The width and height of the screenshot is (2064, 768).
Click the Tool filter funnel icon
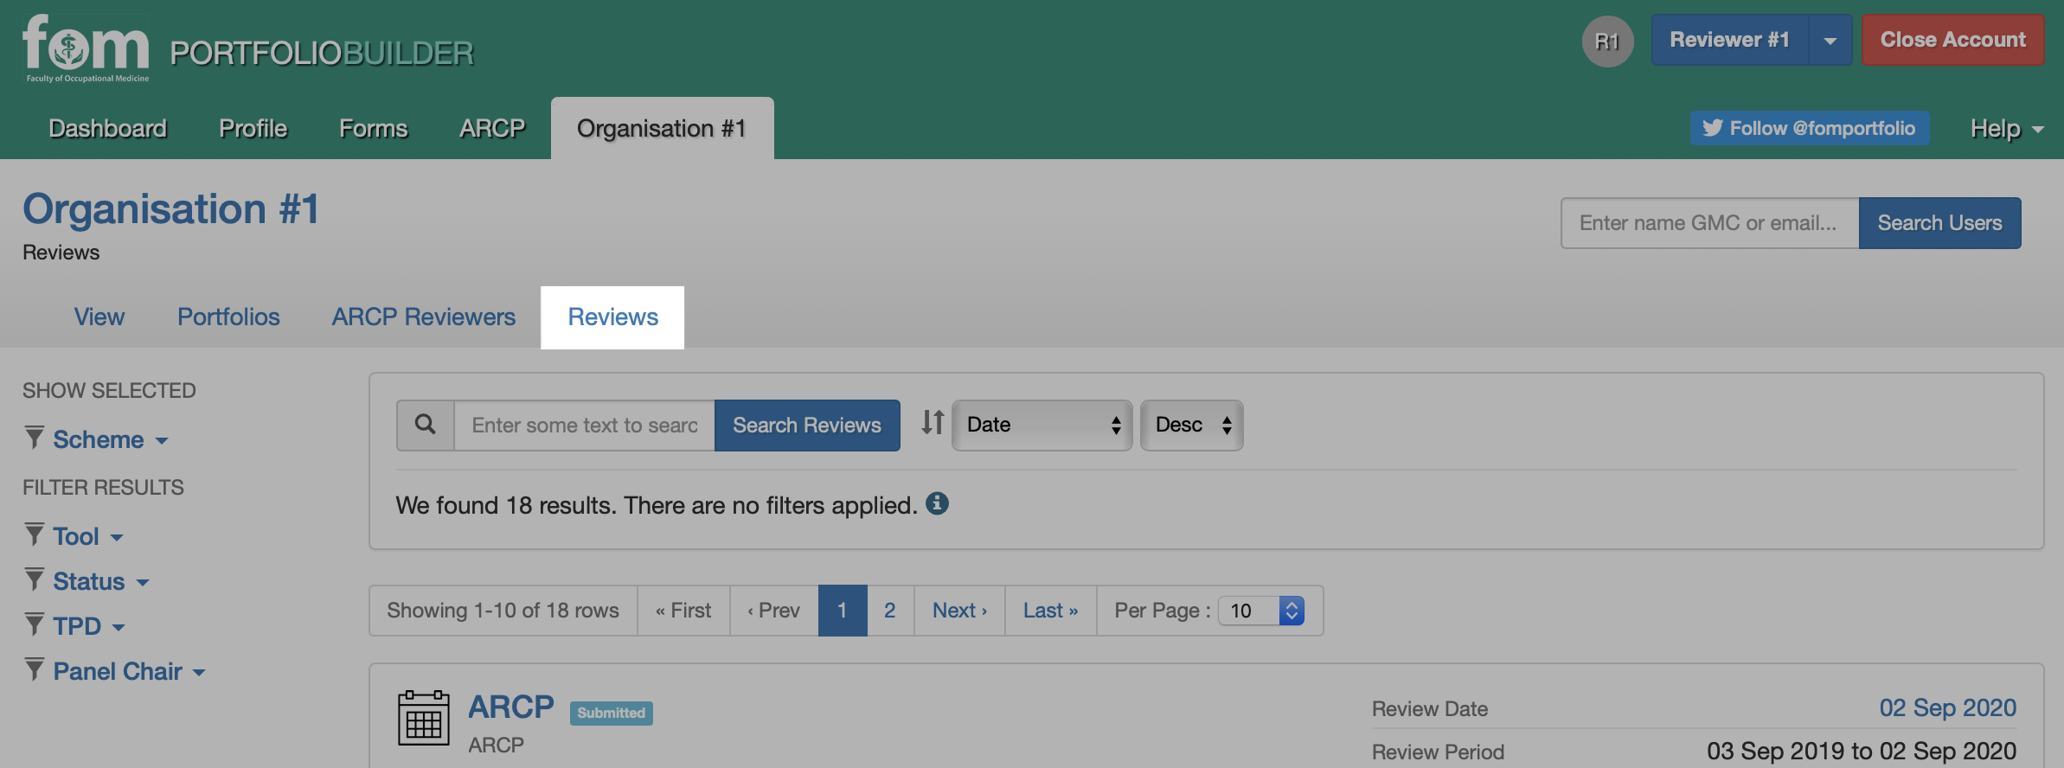point(34,534)
